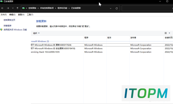Sort by the 版本 column header
The width and height of the screenshot is (173, 104).
tap(118, 38)
